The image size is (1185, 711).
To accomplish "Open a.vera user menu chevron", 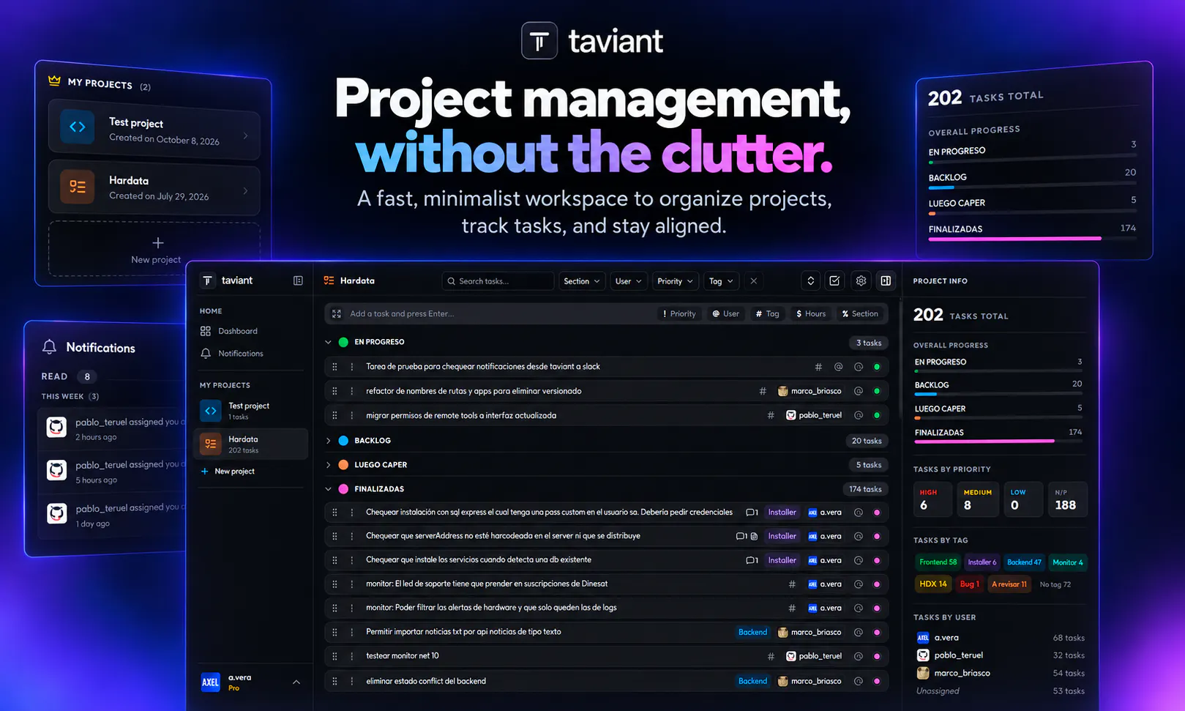I will pyautogui.click(x=296, y=682).
